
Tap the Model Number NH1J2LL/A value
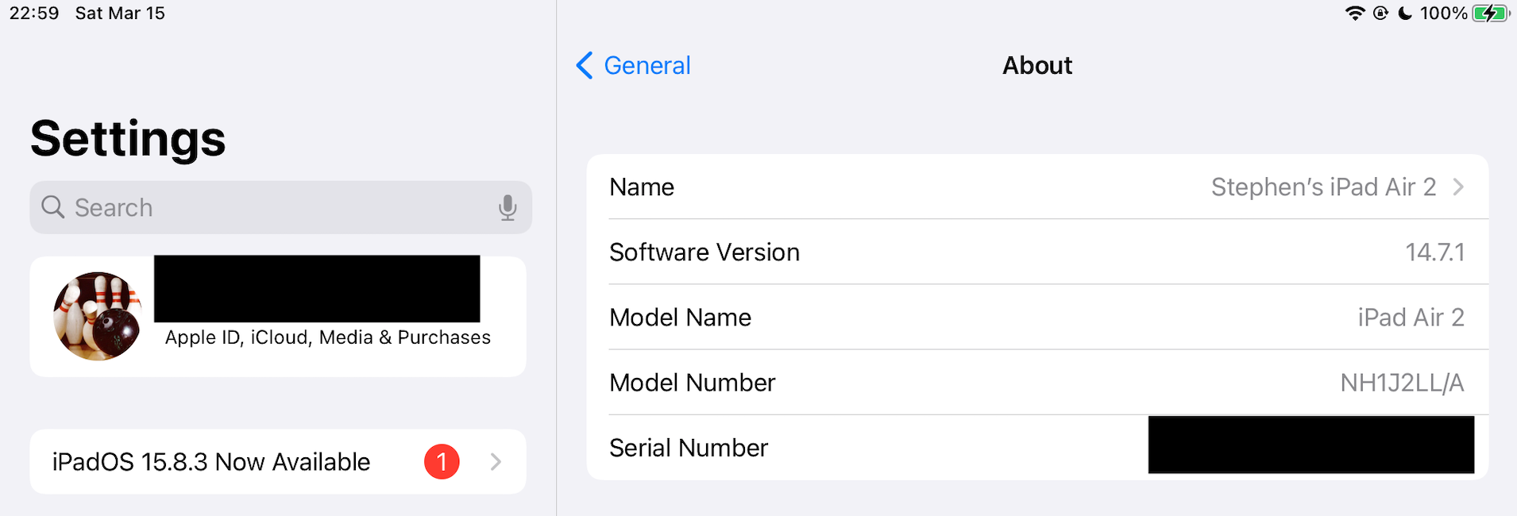pyautogui.click(x=1401, y=383)
